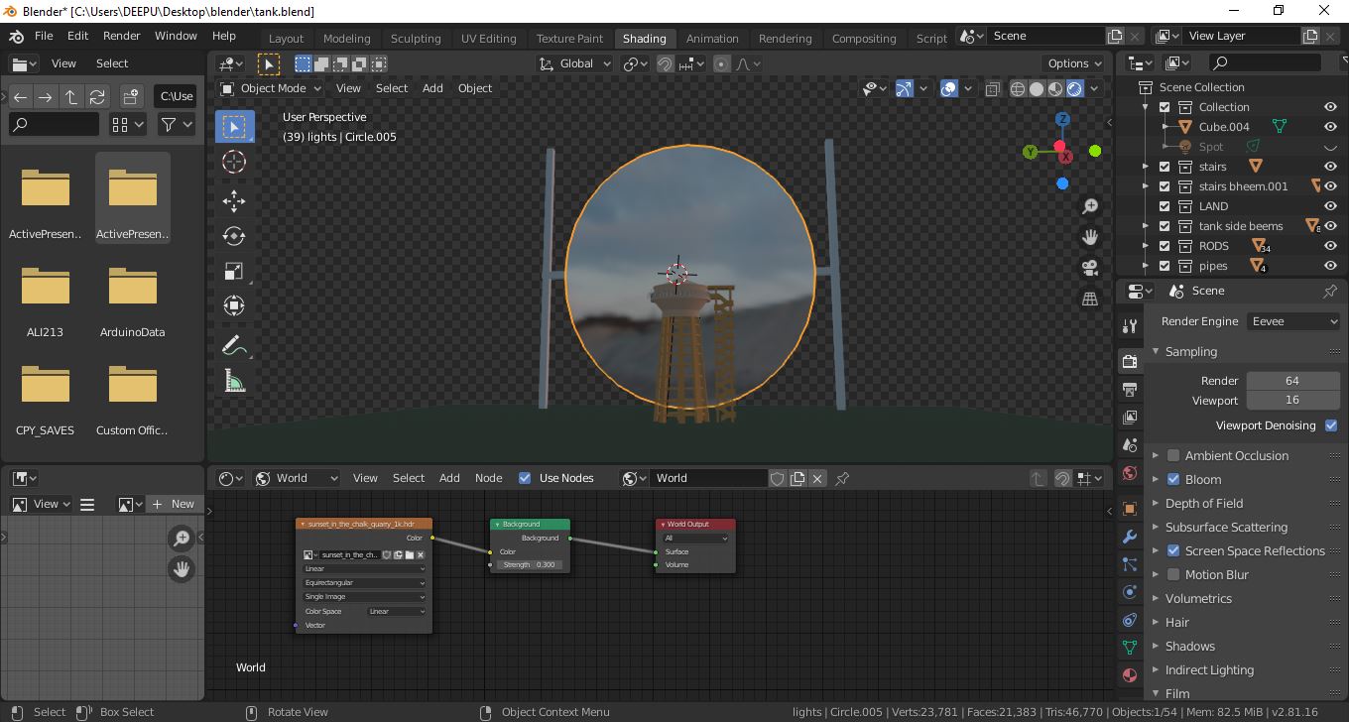Switch to wireframe viewport shading
Image resolution: width=1349 pixels, height=722 pixels.
point(1018,88)
